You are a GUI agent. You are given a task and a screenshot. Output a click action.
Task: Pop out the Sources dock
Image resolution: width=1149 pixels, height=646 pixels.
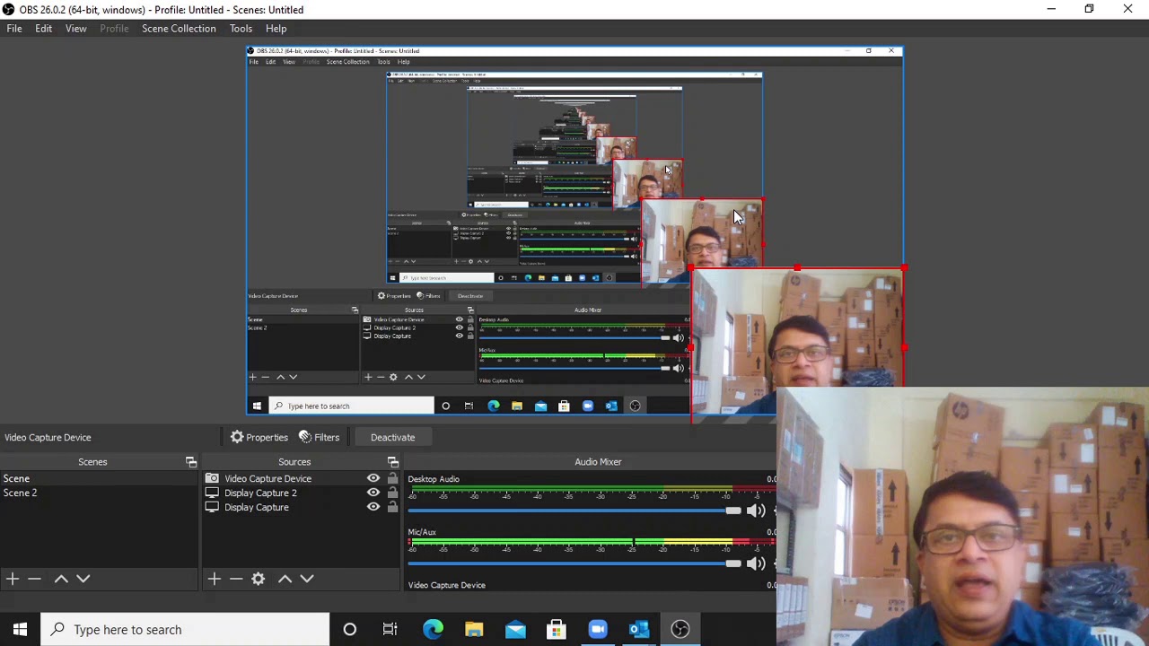click(x=393, y=462)
